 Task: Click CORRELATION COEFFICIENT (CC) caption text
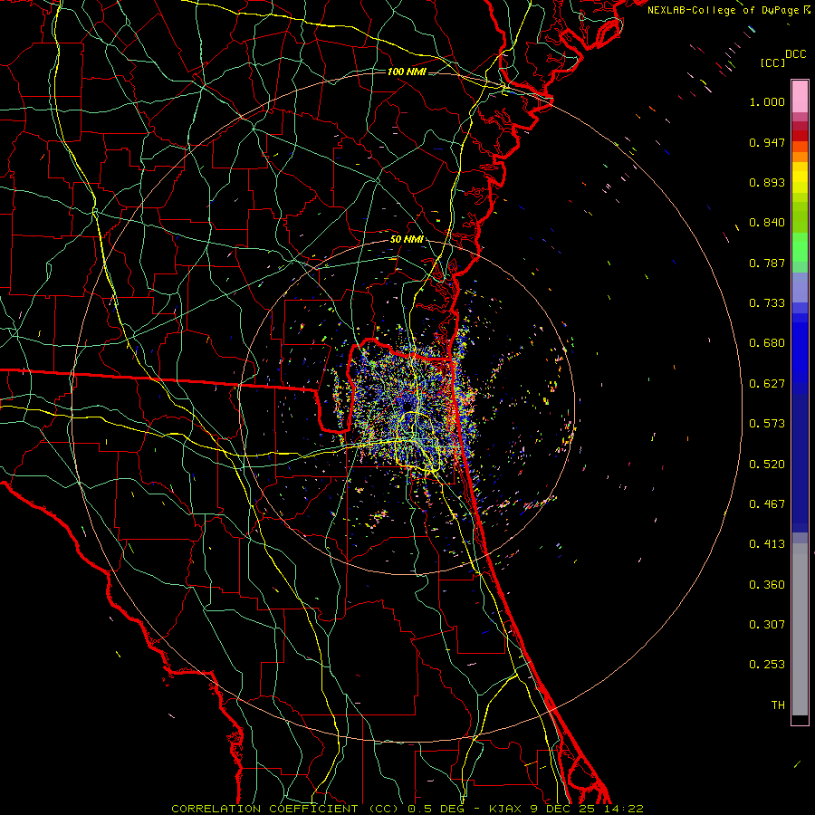287,809
